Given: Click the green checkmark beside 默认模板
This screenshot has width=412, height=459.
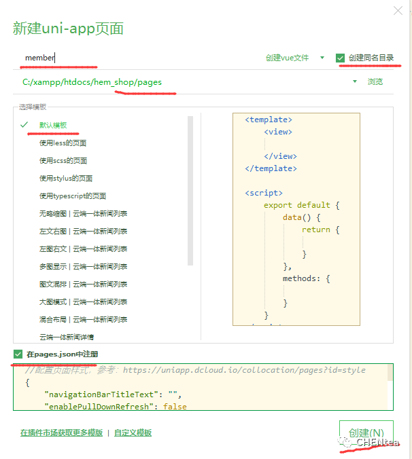Looking at the screenshot, I should [24, 125].
